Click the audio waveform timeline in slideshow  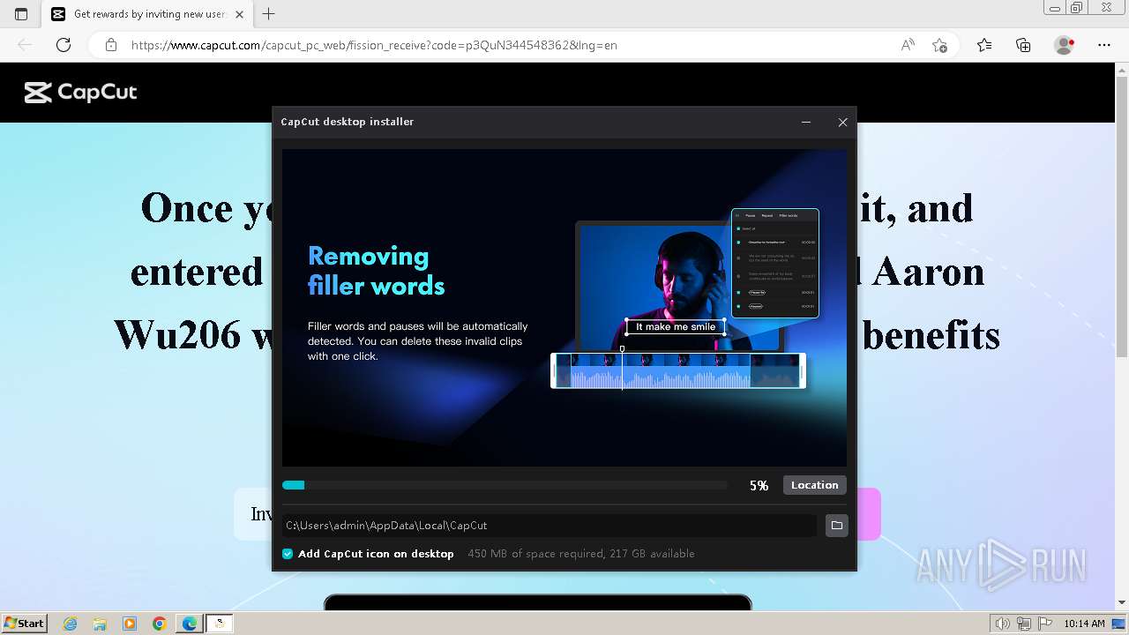coord(678,370)
